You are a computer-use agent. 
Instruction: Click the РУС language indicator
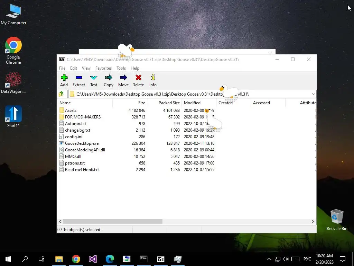click(307, 259)
